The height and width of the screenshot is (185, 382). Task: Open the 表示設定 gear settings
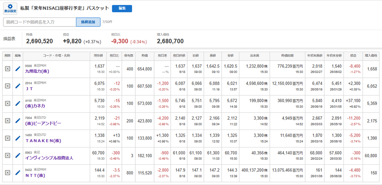pos(10,9)
